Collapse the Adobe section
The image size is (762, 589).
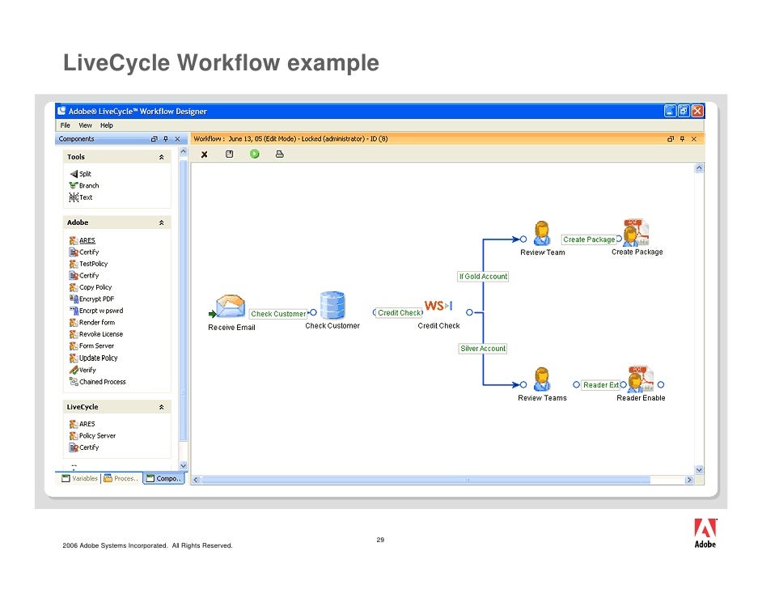click(161, 222)
